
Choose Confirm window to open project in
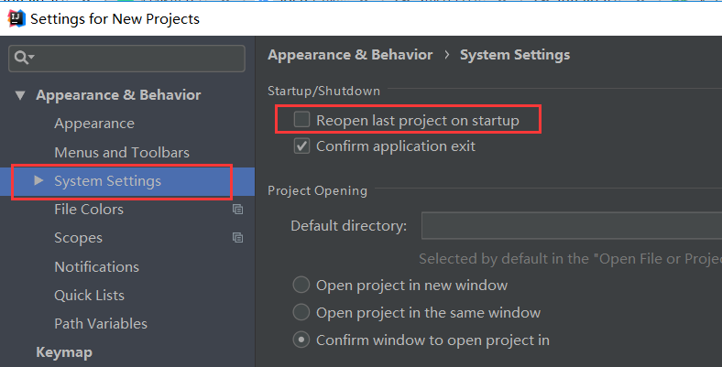(301, 340)
